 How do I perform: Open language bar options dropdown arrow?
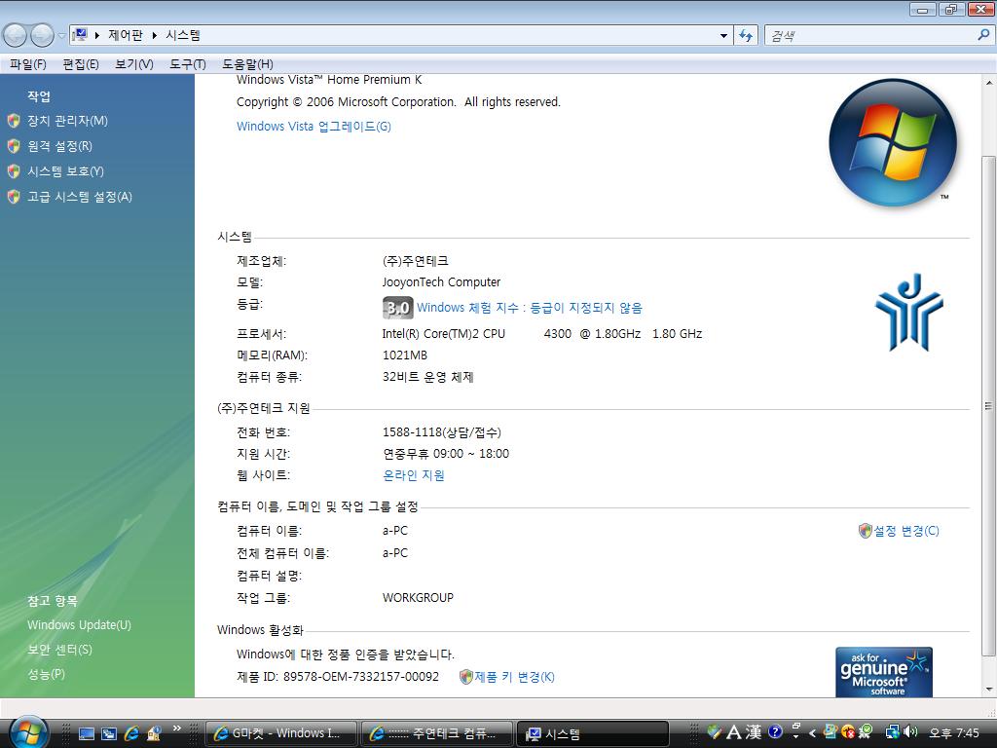(795, 736)
